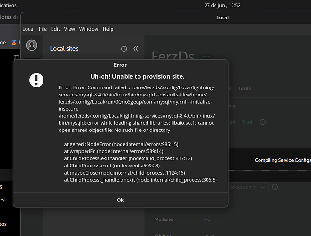
Task: Click the info icon next to Trust
Action: pos(263,122)
